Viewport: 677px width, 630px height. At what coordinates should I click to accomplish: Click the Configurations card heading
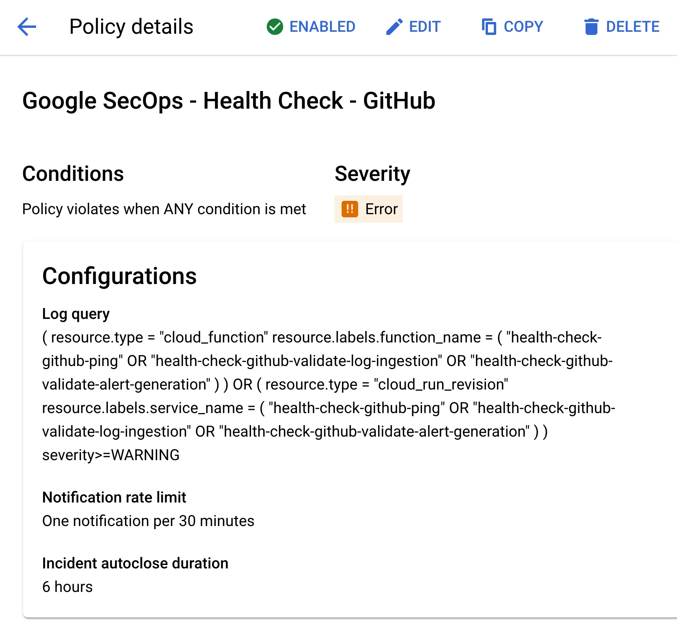point(119,276)
